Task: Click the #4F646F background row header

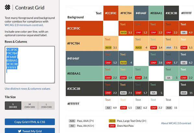Action: [x=84, y=58]
